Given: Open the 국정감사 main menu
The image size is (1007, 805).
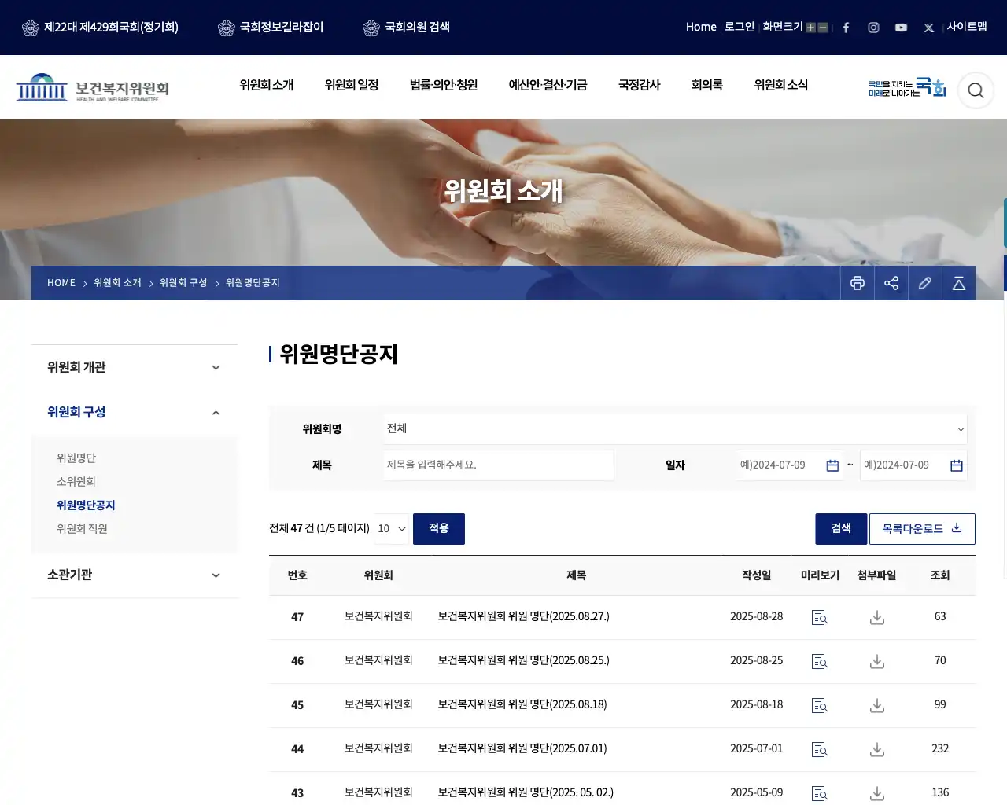Looking at the screenshot, I should [x=639, y=85].
